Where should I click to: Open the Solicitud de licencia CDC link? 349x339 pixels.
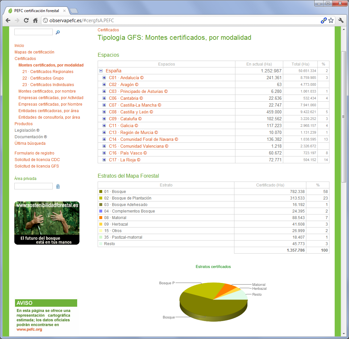click(x=37, y=160)
